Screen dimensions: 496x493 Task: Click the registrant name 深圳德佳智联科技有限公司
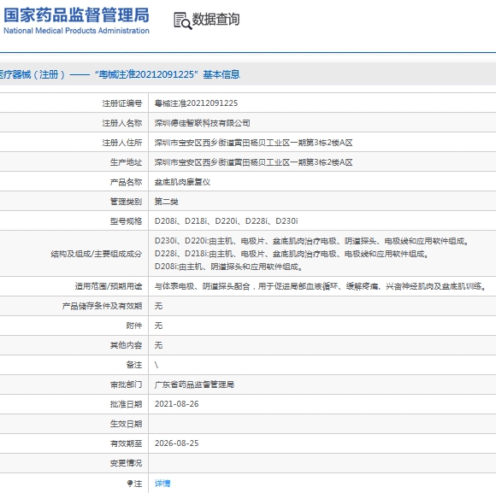point(202,123)
